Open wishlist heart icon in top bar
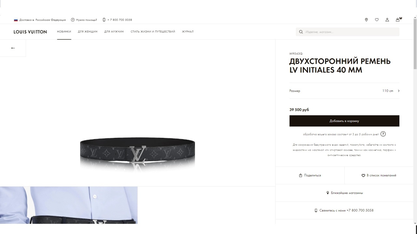 (x=377, y=20)
